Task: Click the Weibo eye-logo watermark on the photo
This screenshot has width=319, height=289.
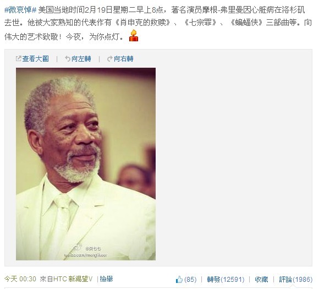Action: tap(78, 248)
